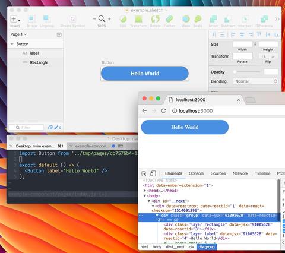Select the Rotate tool icon
Image resolution: width=285 pixels, height=253 pixels.
pos(155,19)
